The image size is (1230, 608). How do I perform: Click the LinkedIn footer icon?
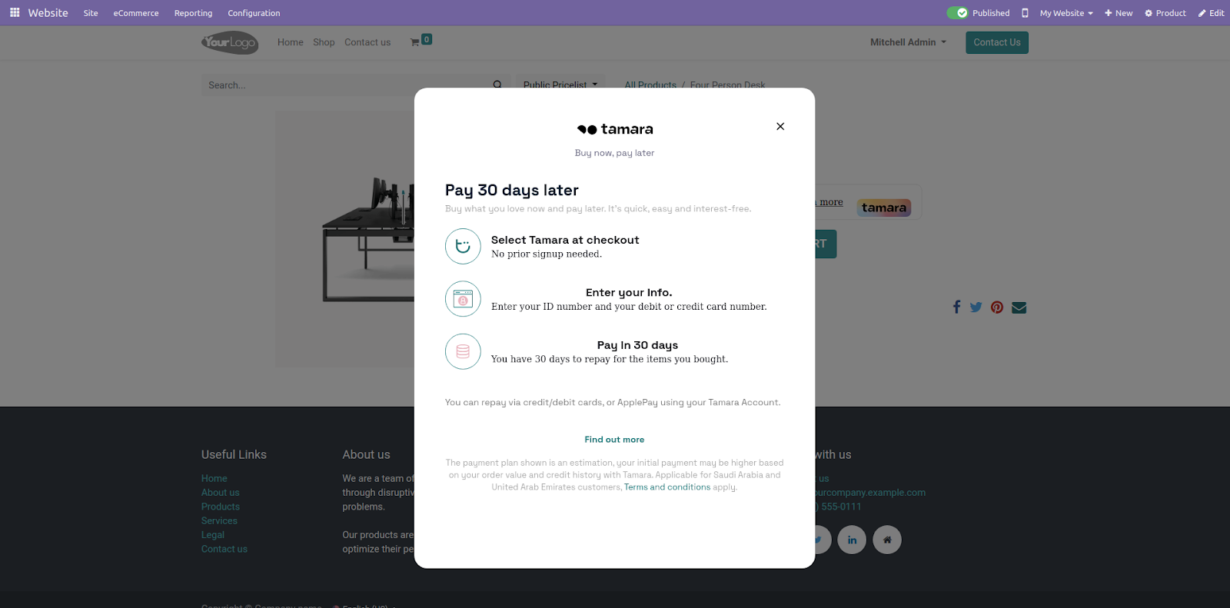(852, 540)
